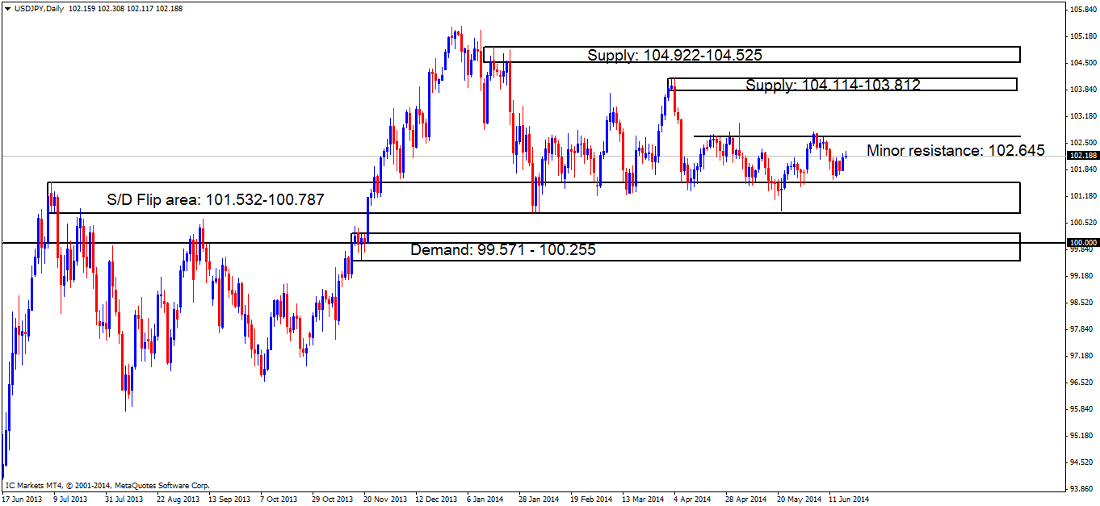Click the OHLC quote values beside chart title
Screen dimensions: 1100x506
coord(126,8)
